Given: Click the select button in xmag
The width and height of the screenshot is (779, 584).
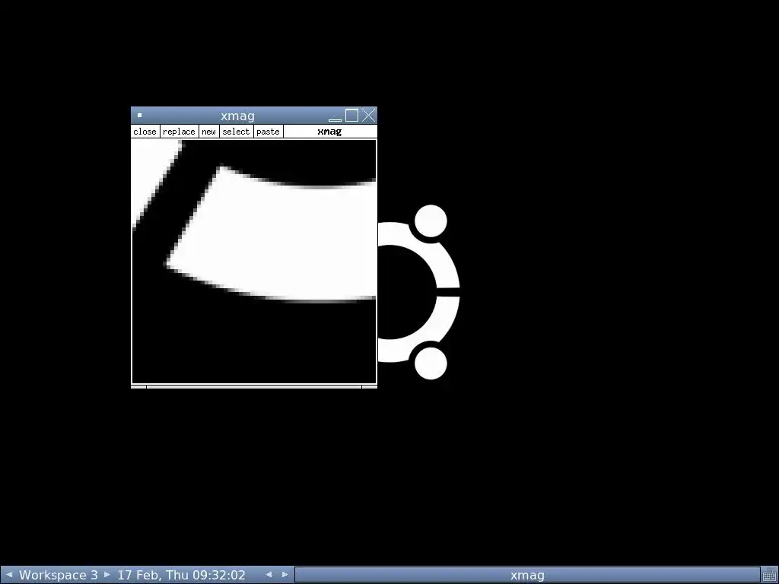Looking at the screenshot, I should click(x=236, y=132).
